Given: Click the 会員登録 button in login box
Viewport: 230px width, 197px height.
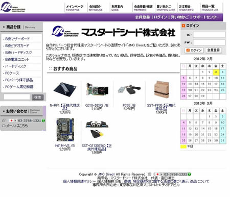Looking at the screenshot, I should [x=213, y=50].
